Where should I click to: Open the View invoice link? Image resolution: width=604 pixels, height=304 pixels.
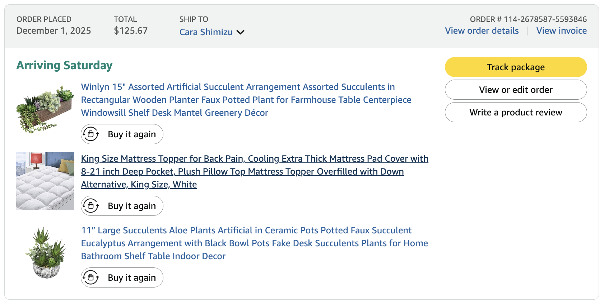561,31
